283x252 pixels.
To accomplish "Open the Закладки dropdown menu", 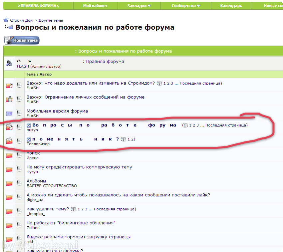I will pyautogui.click(x=139, y=6).
